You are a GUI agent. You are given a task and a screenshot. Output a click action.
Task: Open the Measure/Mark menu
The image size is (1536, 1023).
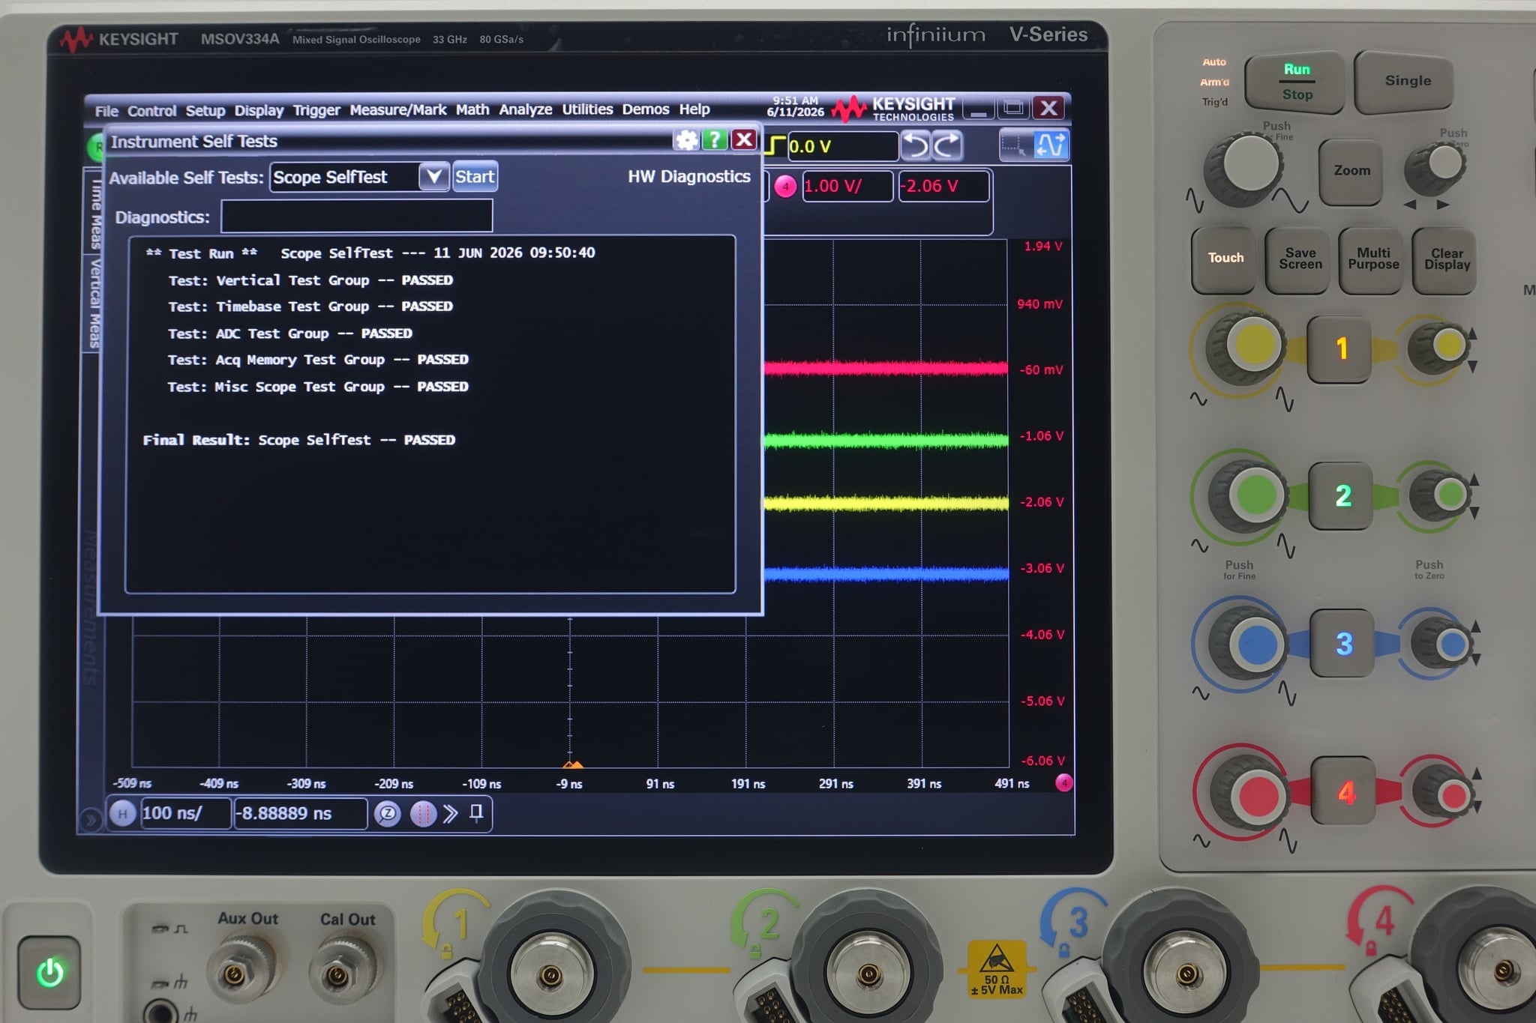398,110
